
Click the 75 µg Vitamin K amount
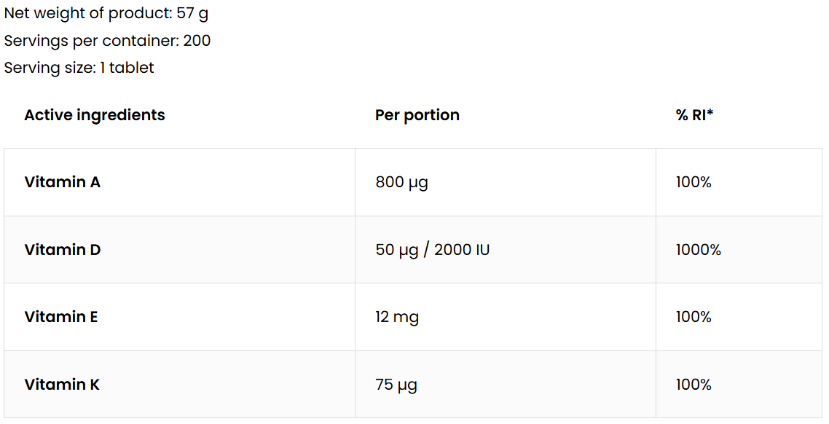coord(396,385)
